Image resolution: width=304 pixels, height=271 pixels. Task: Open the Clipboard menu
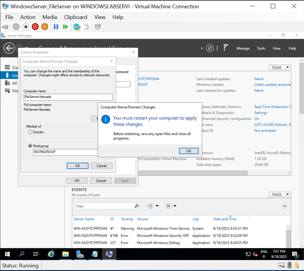[75, 17]
